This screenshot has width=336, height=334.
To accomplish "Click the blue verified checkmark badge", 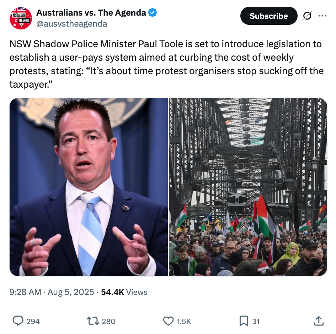I will (153, 13).
